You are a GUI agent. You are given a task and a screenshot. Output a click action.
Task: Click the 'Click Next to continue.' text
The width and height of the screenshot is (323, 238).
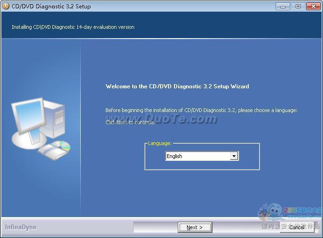130,122
